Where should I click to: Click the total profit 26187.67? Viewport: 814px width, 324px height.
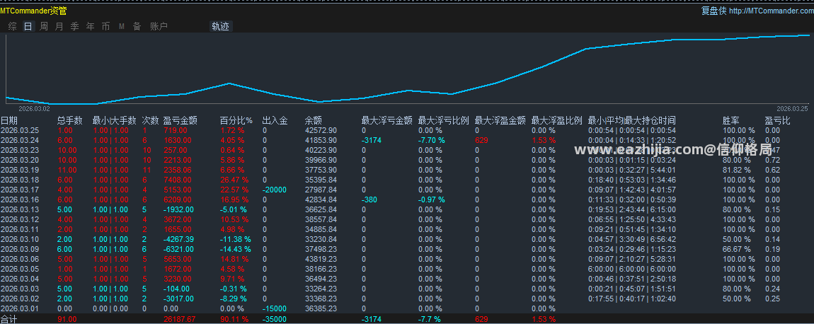pyautogui.click(x=179, y=319)
